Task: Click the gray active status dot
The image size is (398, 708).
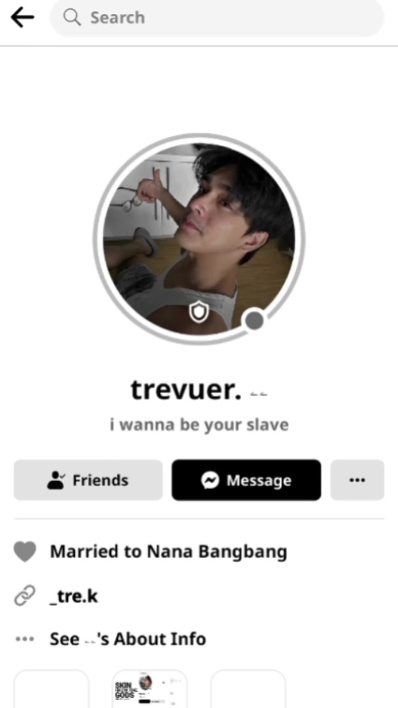Action: [x=254, y=320]
